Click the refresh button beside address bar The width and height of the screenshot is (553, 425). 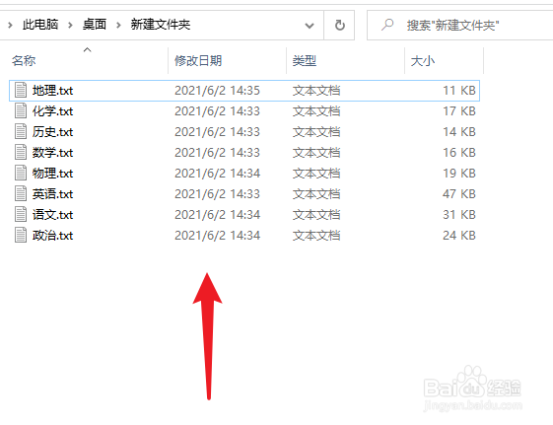[339, 25]
